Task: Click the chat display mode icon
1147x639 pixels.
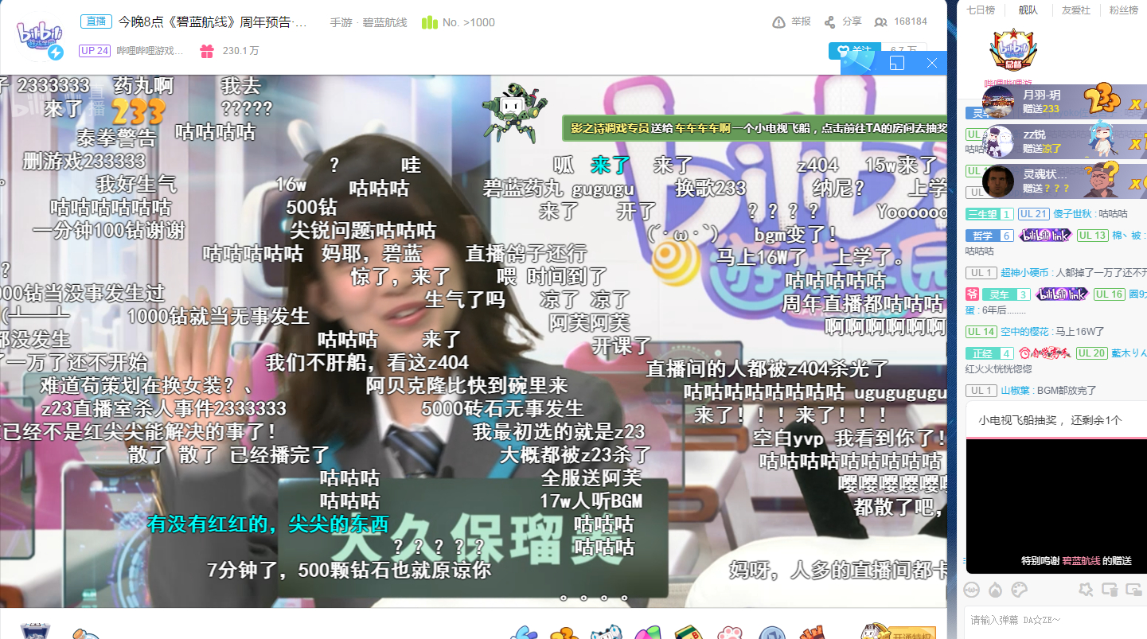Action: 1110,590
